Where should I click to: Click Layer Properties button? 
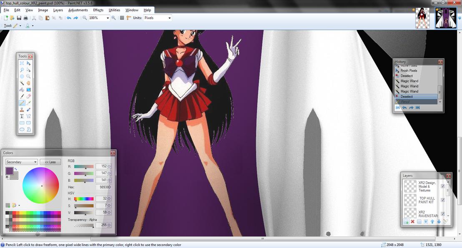445,221
